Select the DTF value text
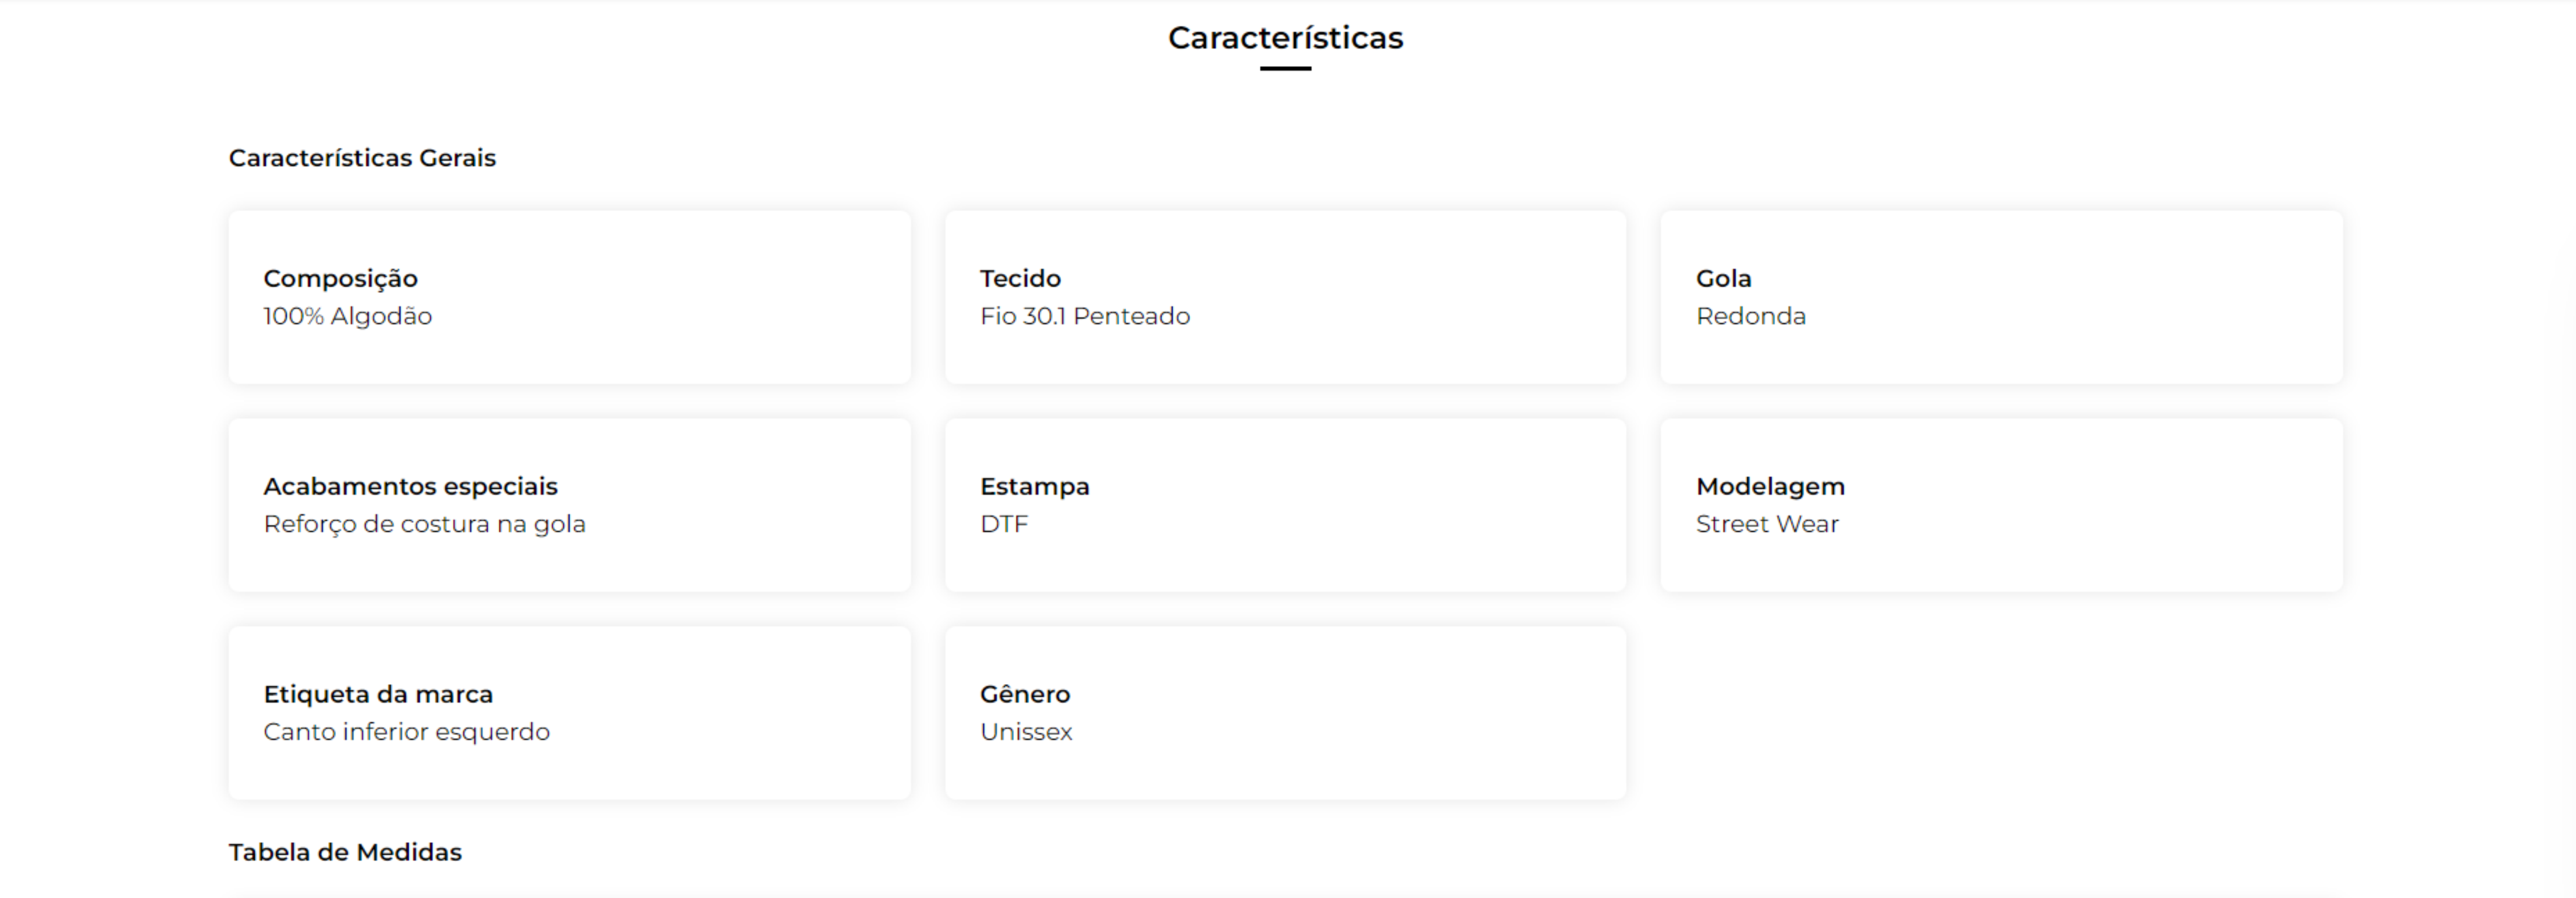 pos(1004,524)
